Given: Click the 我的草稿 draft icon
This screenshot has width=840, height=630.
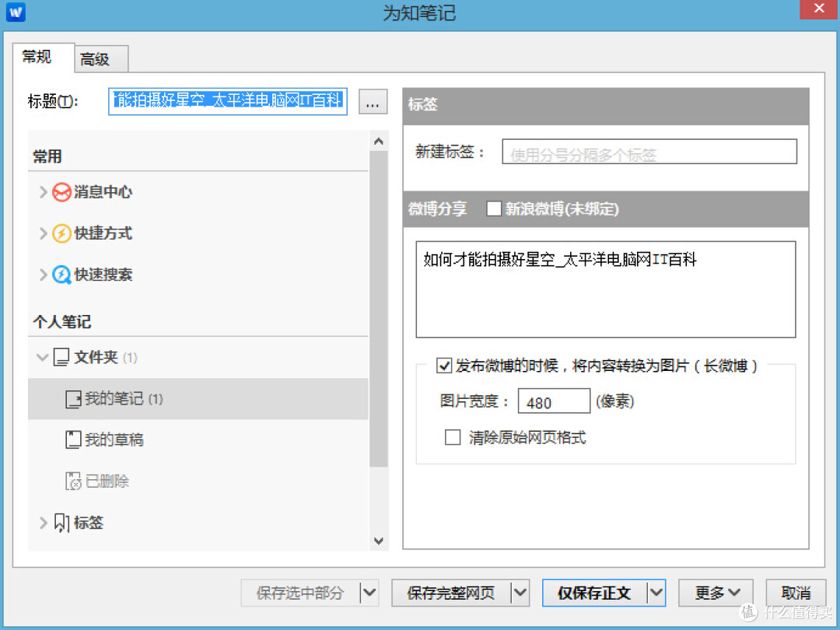Looking at the screenshot, I should tap(73, 439).
